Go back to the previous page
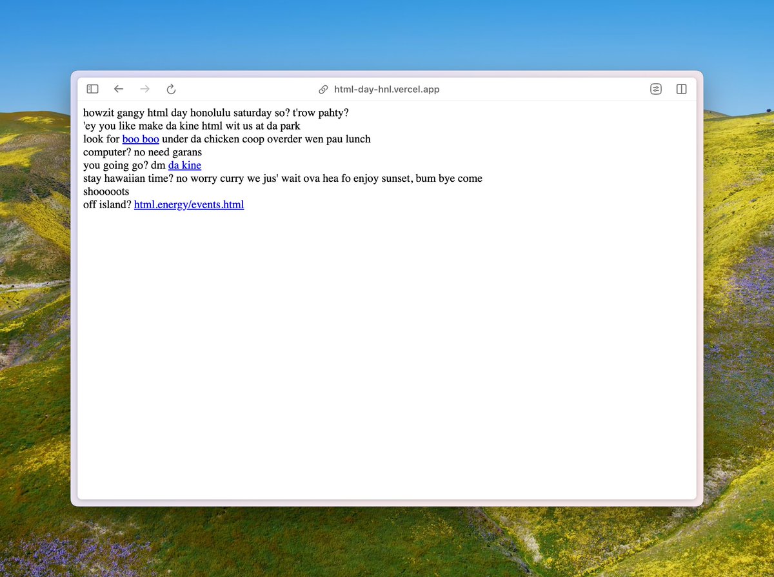 119,89
